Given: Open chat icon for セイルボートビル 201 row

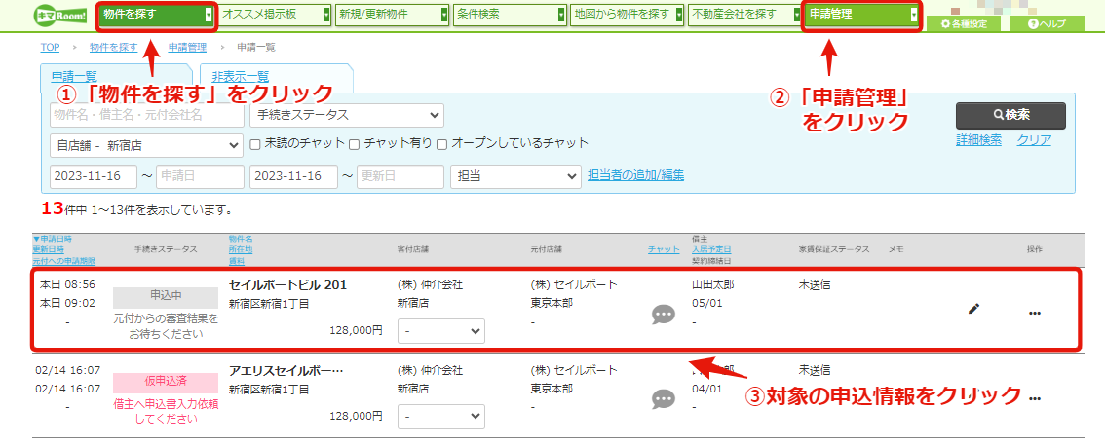Looking at the screenshot, I should 664,315.
